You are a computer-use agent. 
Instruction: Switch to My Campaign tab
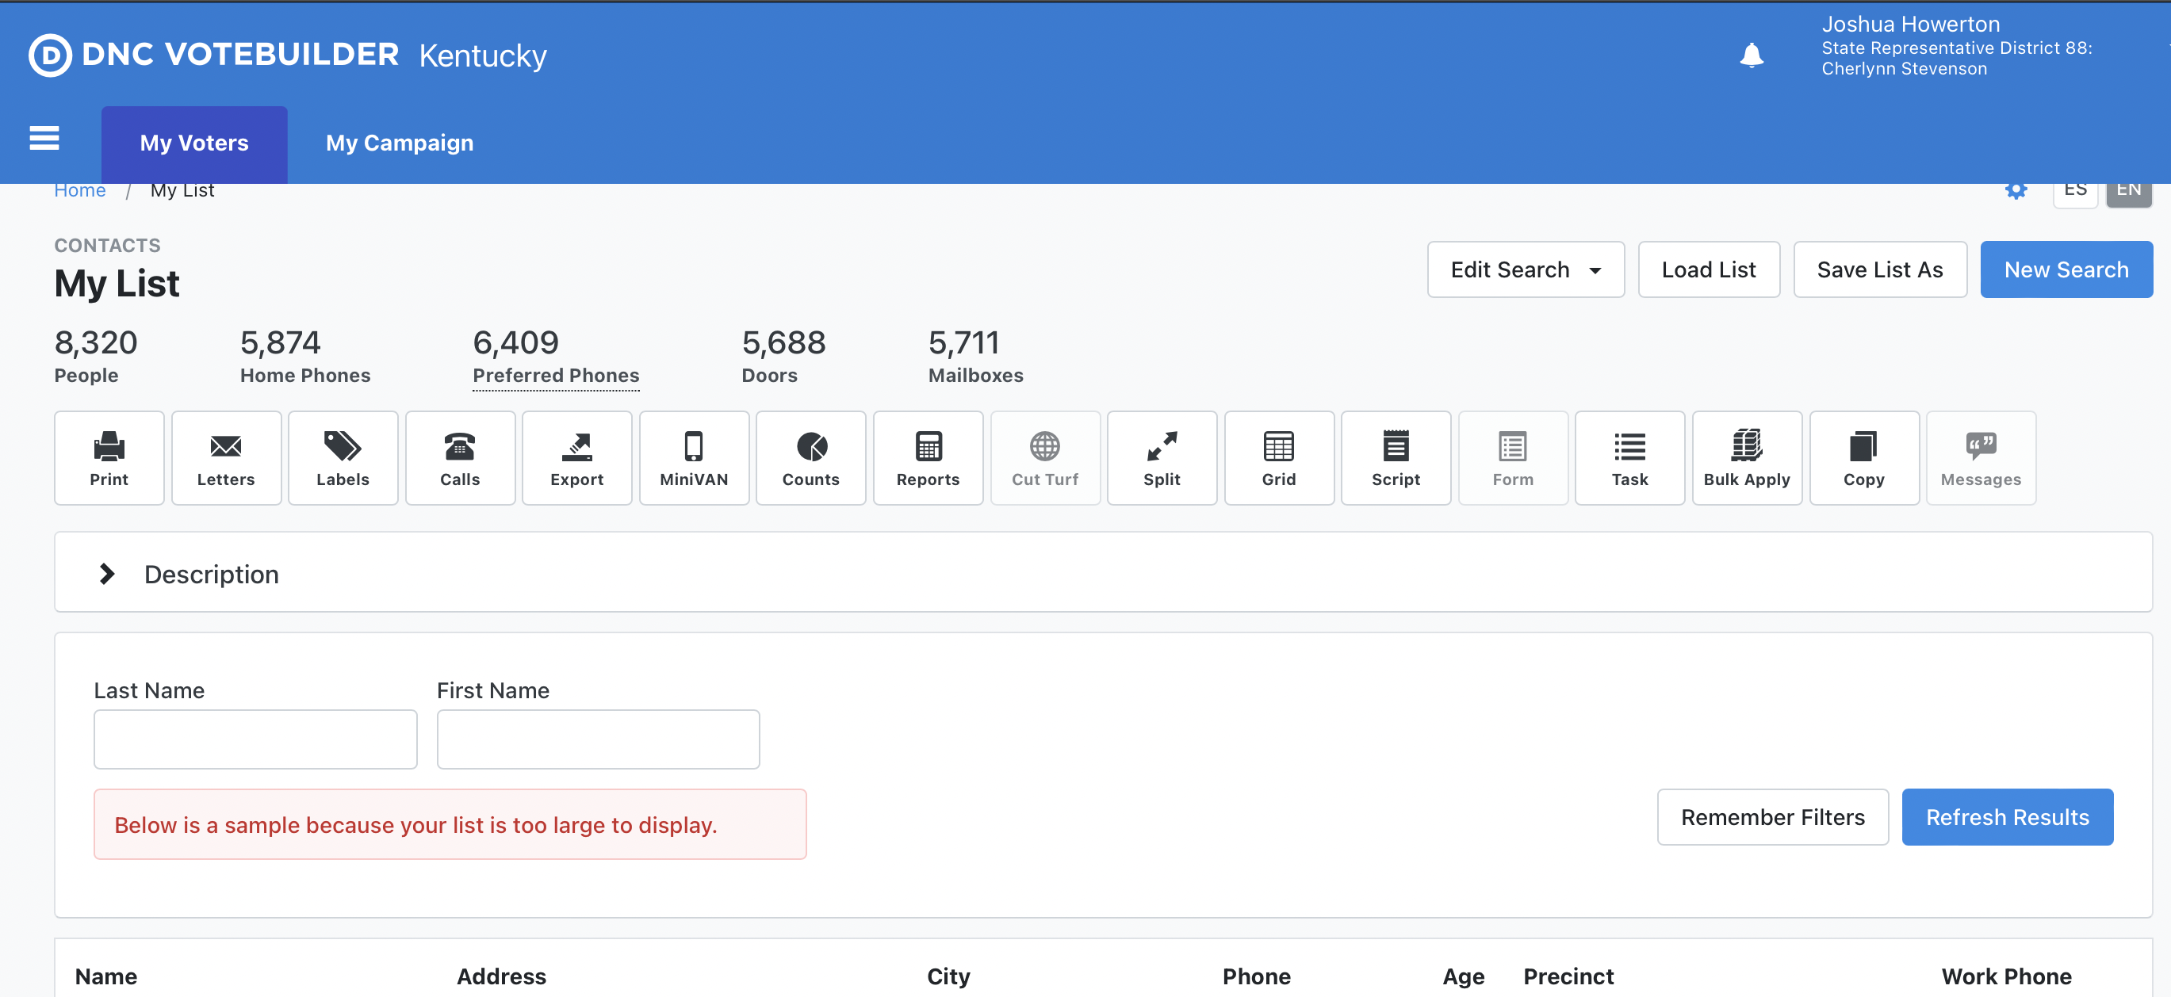coord(400,143)
